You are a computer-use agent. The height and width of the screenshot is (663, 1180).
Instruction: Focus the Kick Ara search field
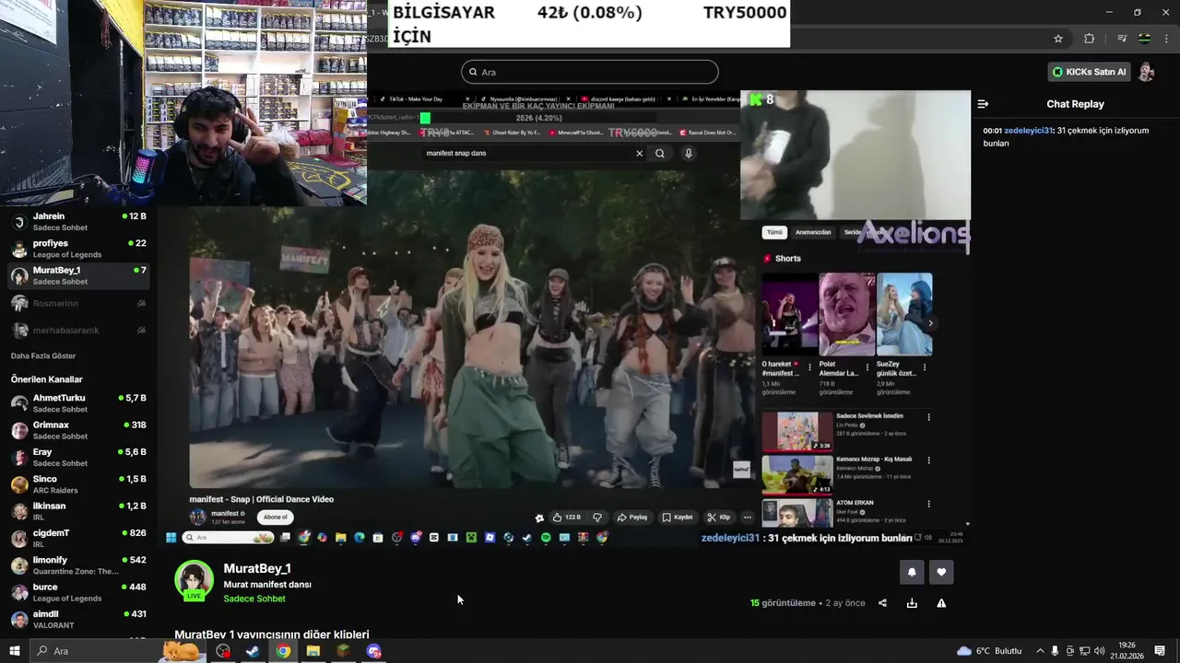[x=590, y=72]
